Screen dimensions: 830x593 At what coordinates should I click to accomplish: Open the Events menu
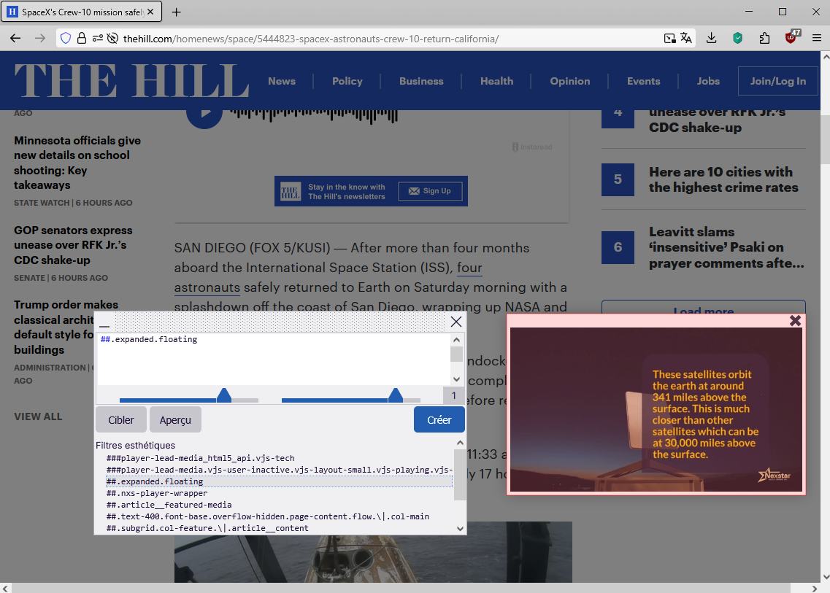pos(643,81)
